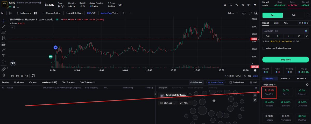The image size is (311, 124).
Task: Switch to the Adv. order type
Action: click(x=286, y=23)
